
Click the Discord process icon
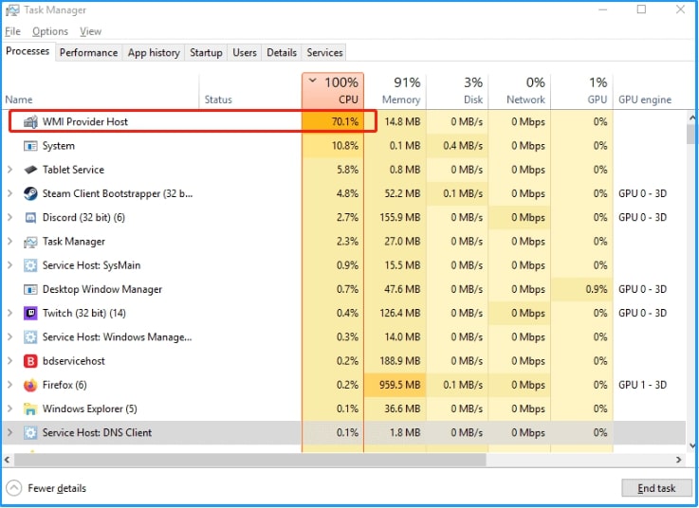(x=29, y=218)
